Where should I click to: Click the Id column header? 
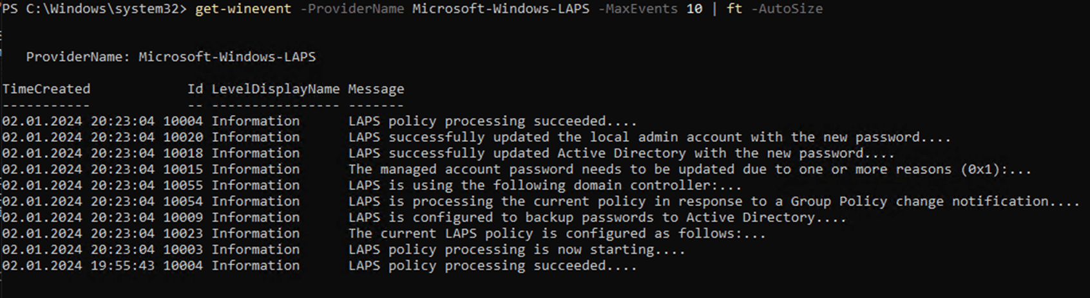(195, 89)
